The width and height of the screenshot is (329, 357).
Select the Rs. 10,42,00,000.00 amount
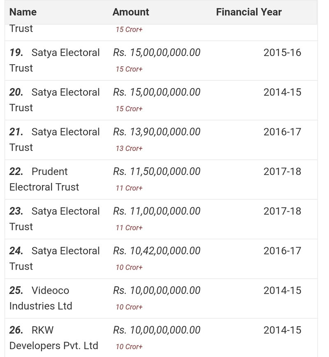(157, 251)
